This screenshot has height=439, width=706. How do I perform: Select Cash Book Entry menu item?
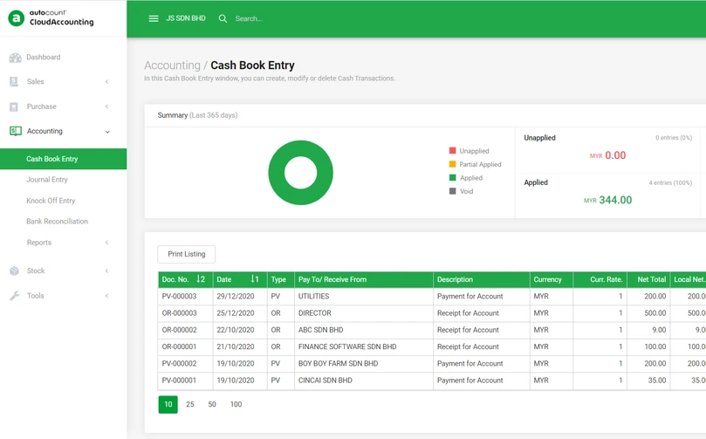63,159
